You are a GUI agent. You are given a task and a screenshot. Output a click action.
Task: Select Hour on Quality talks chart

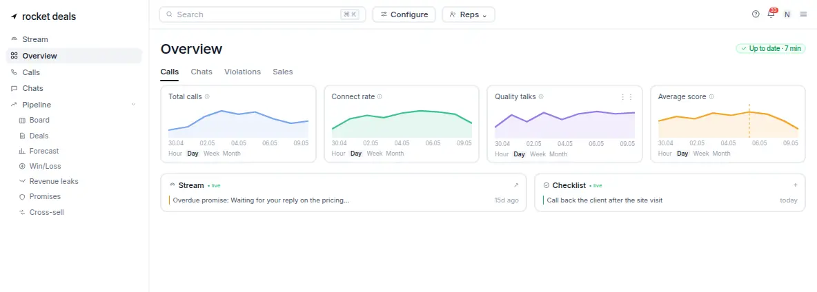(x=502, y=154)
